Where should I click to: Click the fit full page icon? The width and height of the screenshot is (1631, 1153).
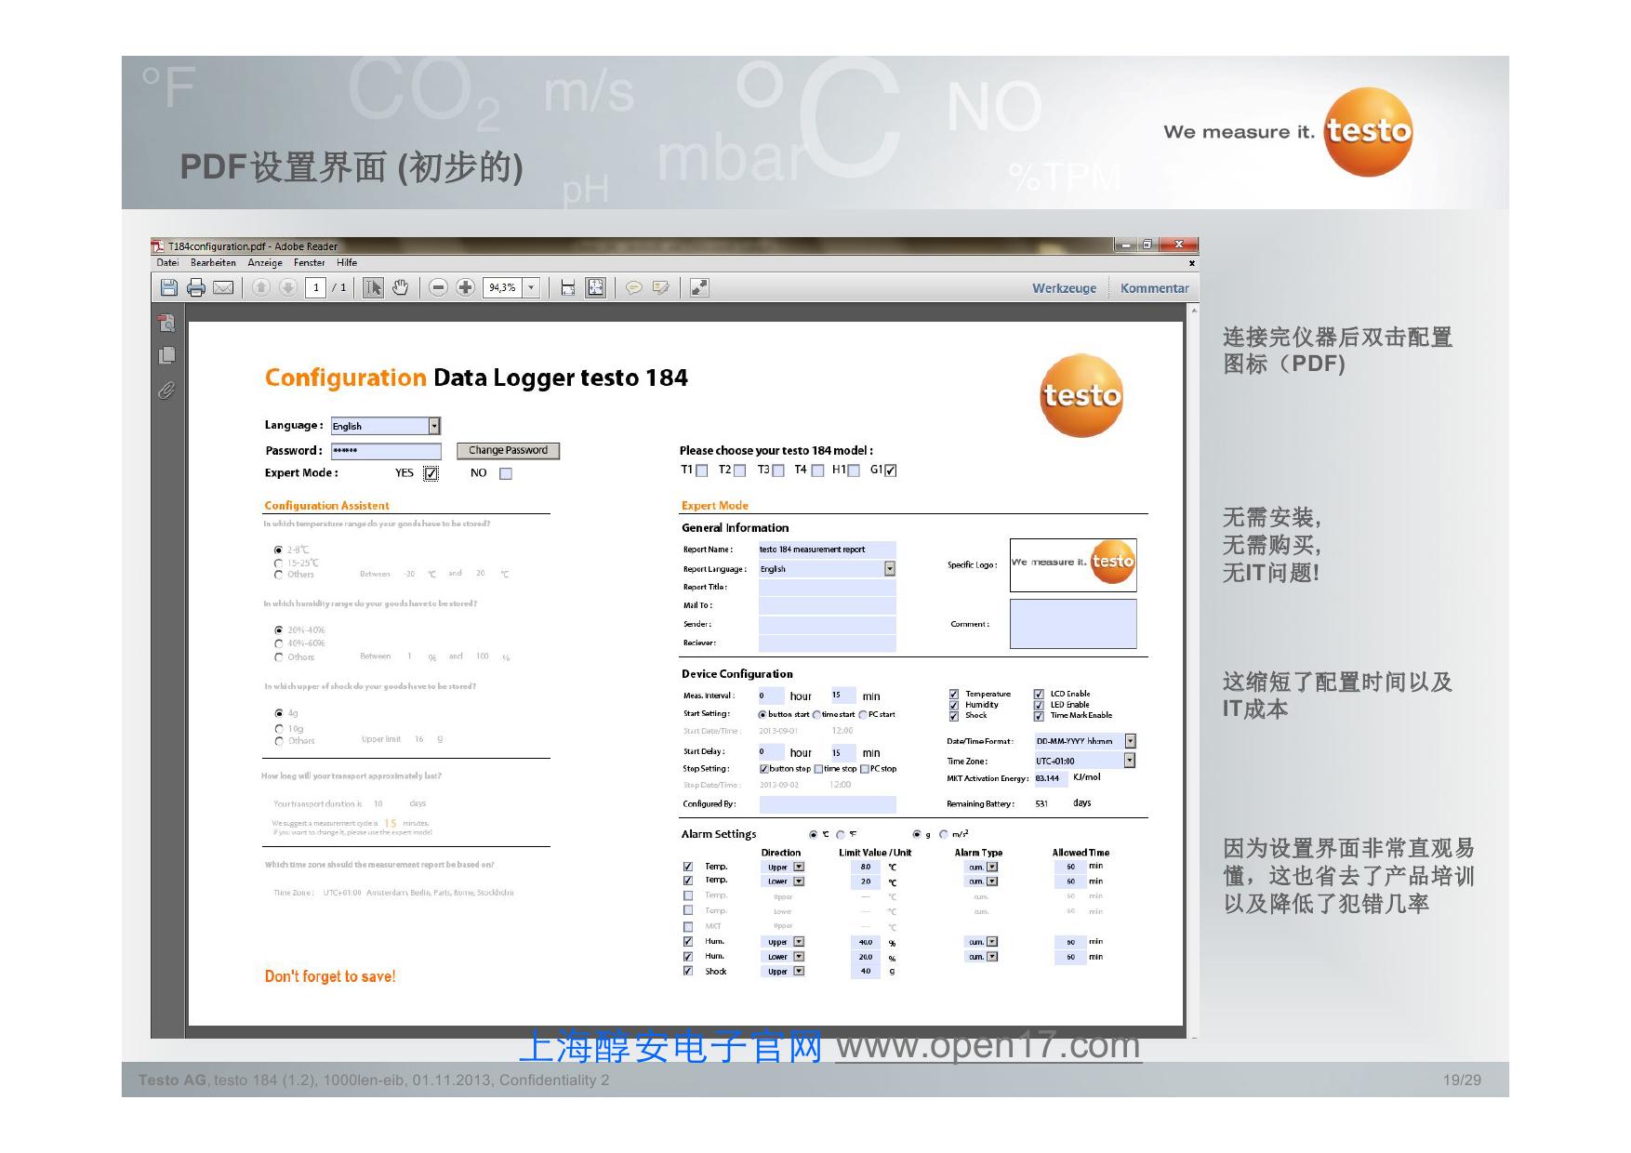[x=595, y=287]
